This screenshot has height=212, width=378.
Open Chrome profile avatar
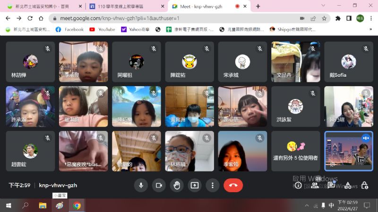[360, 18]
